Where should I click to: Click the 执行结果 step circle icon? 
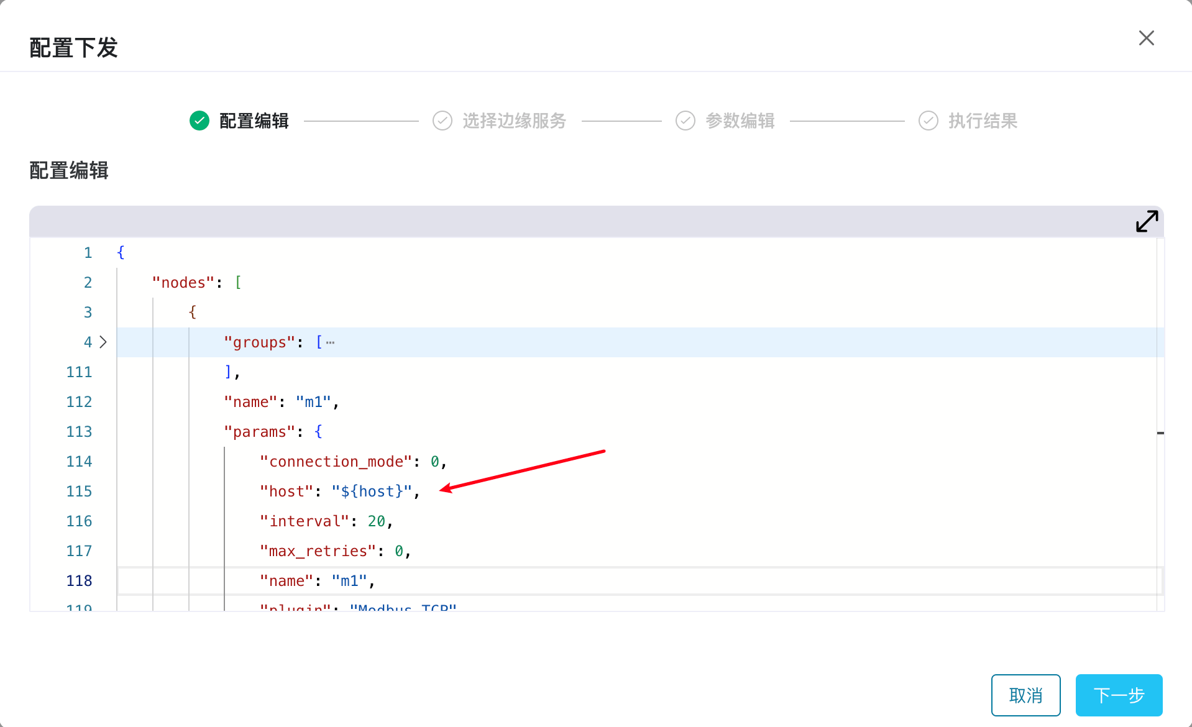tap(928, 121)
